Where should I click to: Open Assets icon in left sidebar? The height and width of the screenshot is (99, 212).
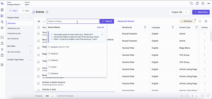coord(2,28)
